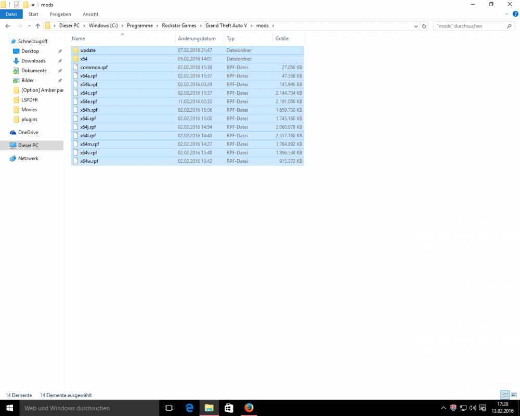The image size is (520, 416).
Task: Go up one folder level arrow
Action: (37, 26)
